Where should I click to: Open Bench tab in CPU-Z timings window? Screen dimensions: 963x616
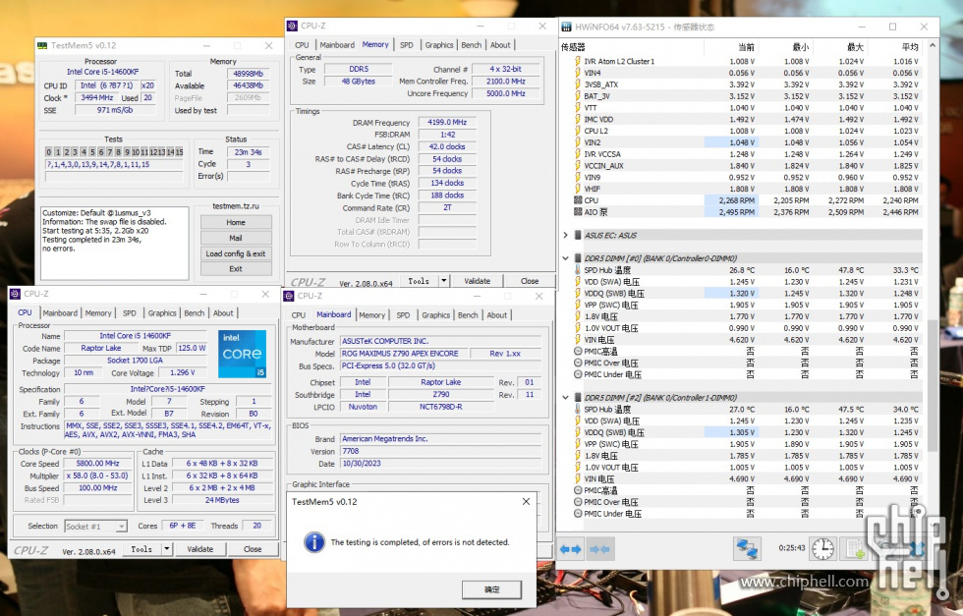[x=471, y=45]
